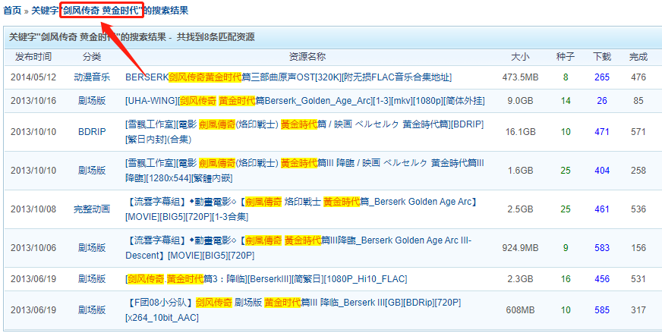Open 雪飄工作室 1280x544 繁體內嵌 link
662x336 pixels.
[x=304, y=171]
